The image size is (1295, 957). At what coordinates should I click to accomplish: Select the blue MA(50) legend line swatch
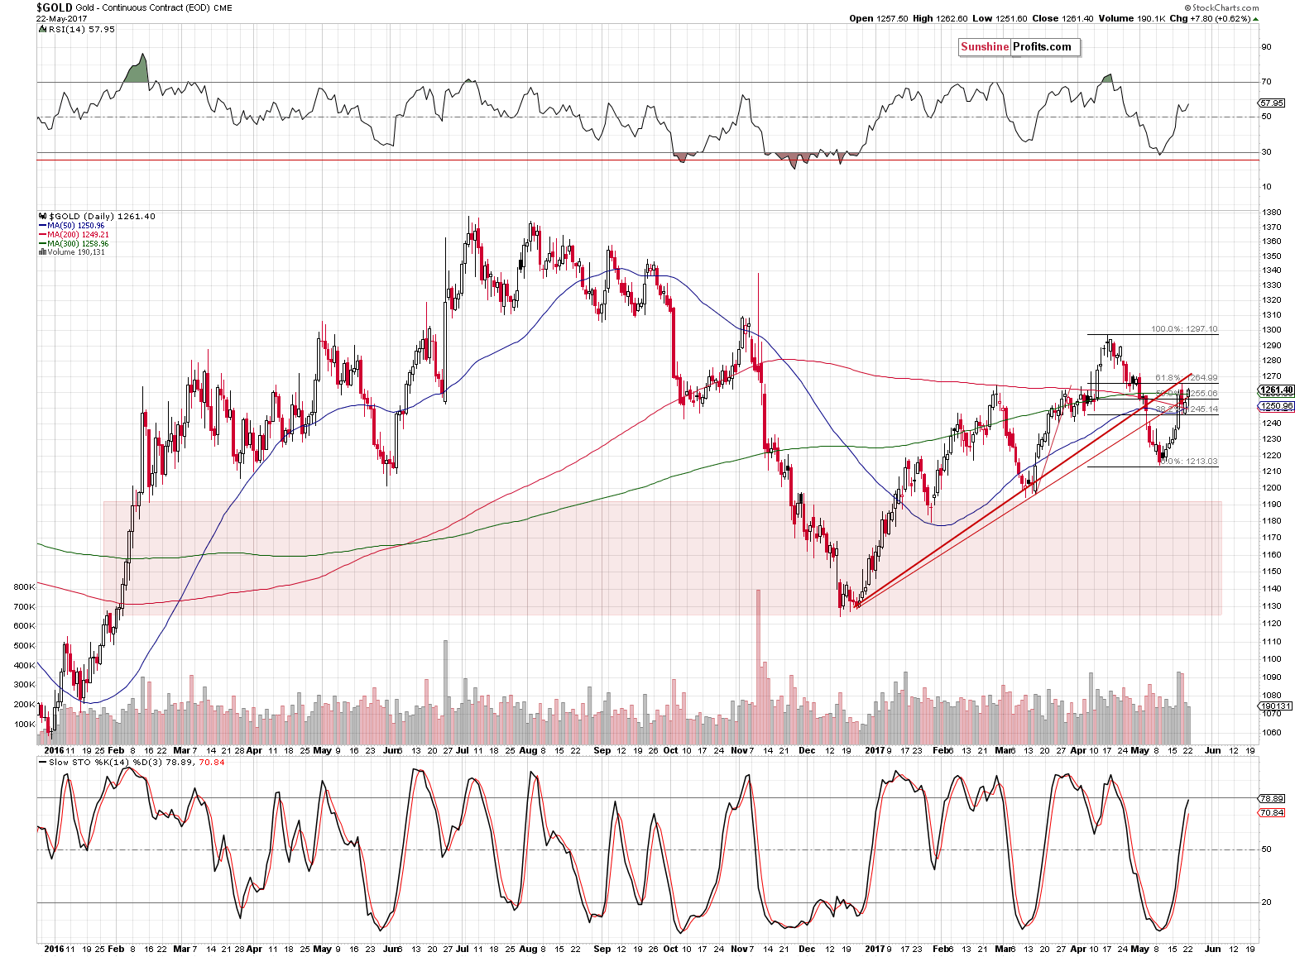coord(42,225)
